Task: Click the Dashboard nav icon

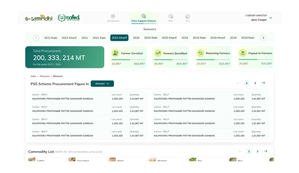Action: point(113,16)
